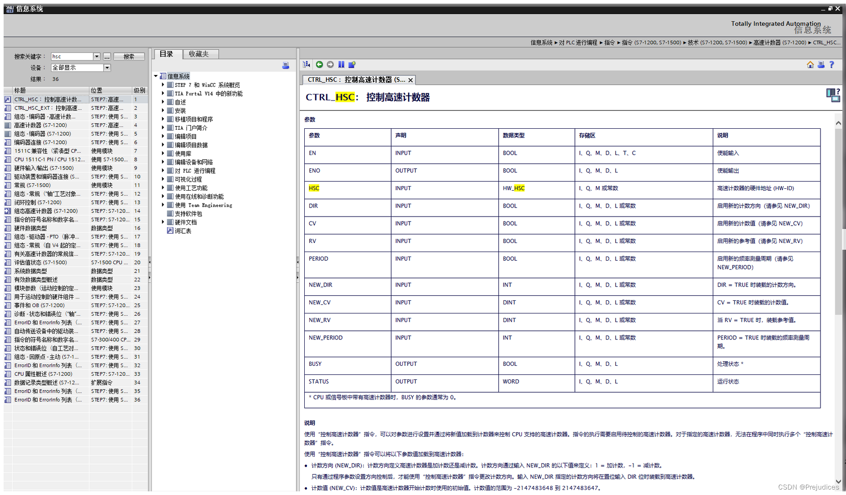
Task: Click the 技术 (S7-1200, S7-1500) breadcrumb
Action: point(717,42)
